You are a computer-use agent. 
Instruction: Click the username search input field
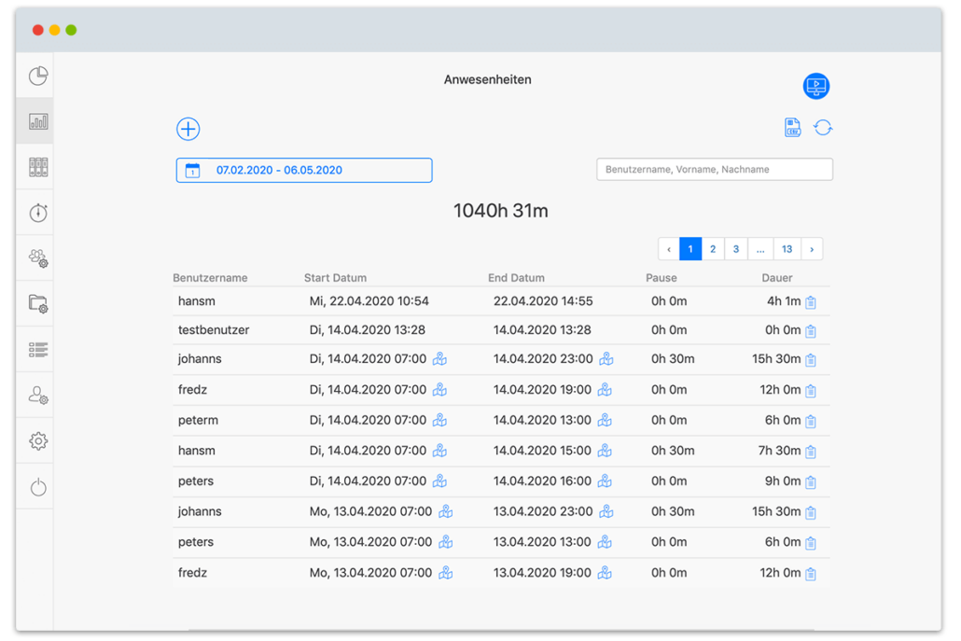[x=715, y=170]
